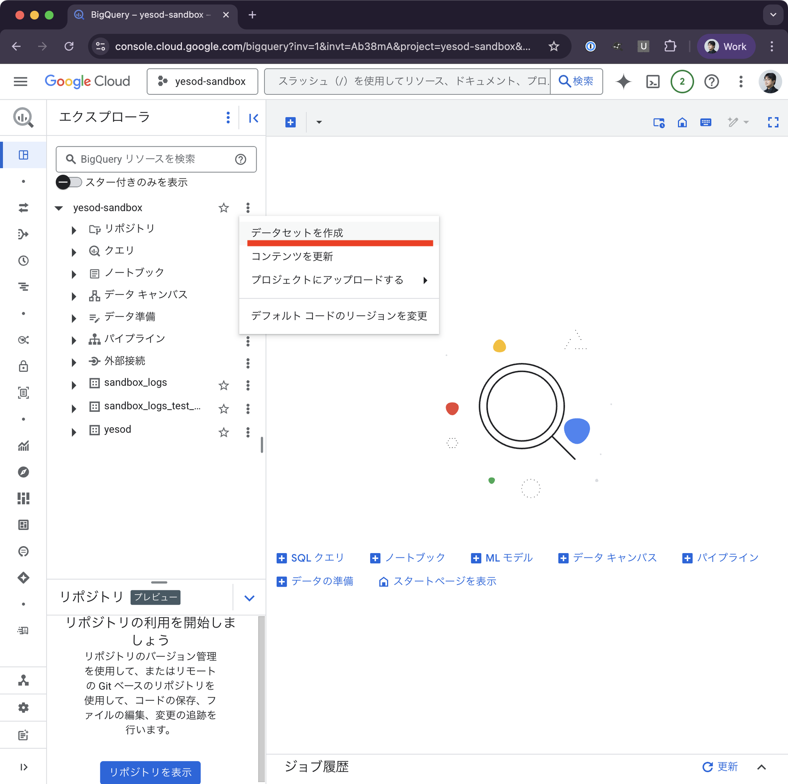Click the '更新' refresh button in job history
Image resolution: width=788 pixels, height=784 pixels.
(720, 766)
